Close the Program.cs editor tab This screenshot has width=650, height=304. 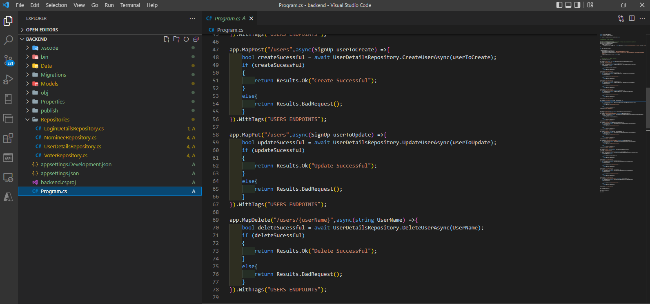click(252, 18)
